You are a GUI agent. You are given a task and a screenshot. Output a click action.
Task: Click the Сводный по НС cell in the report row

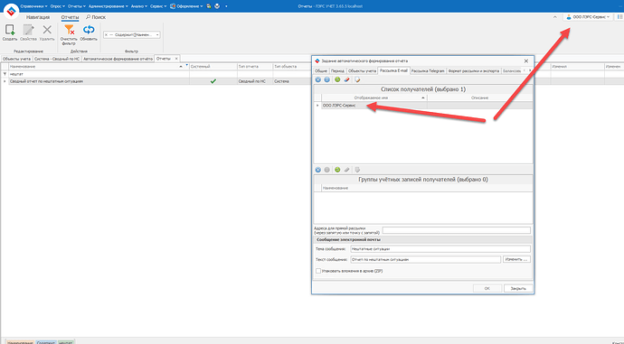click(x=255, y=81)
